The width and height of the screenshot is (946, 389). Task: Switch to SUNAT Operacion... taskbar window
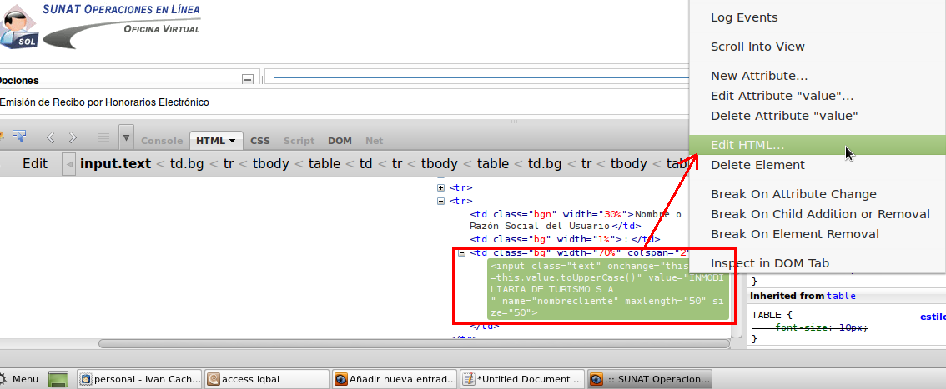[x=651, y=379]
